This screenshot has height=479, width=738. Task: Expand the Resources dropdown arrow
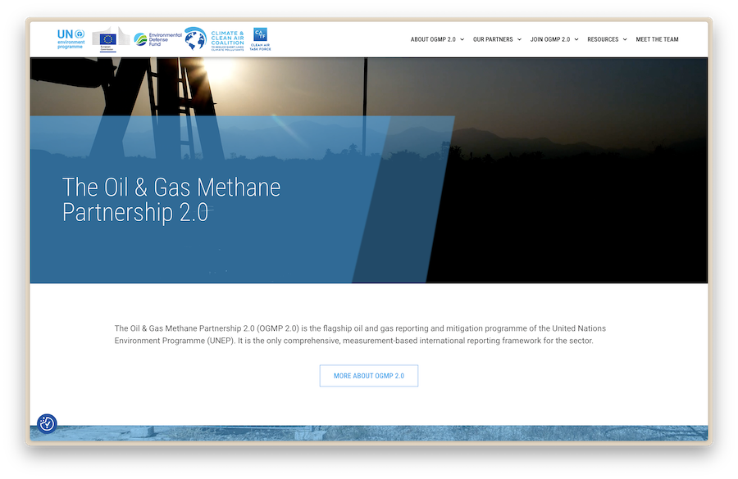625,39
